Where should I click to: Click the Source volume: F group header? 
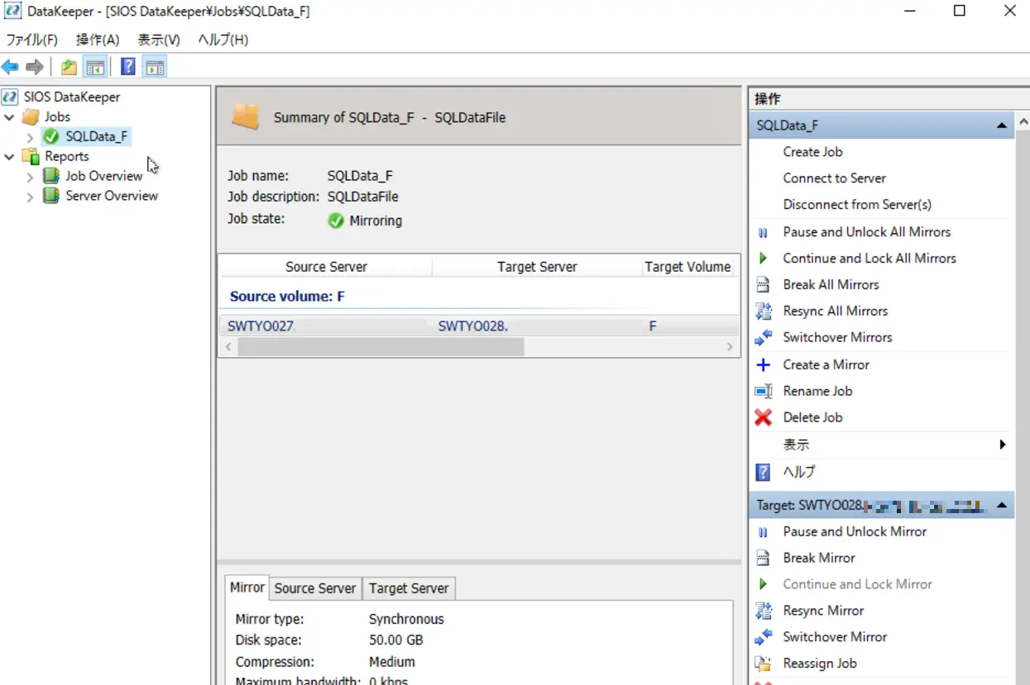287,297
